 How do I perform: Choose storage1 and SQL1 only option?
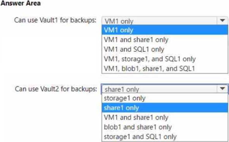tap(140, 136)
